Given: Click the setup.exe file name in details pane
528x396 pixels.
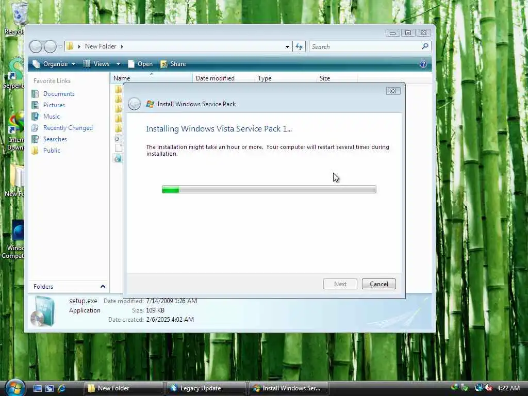Looking at the screenshot, I should click(x=83, y=301).
